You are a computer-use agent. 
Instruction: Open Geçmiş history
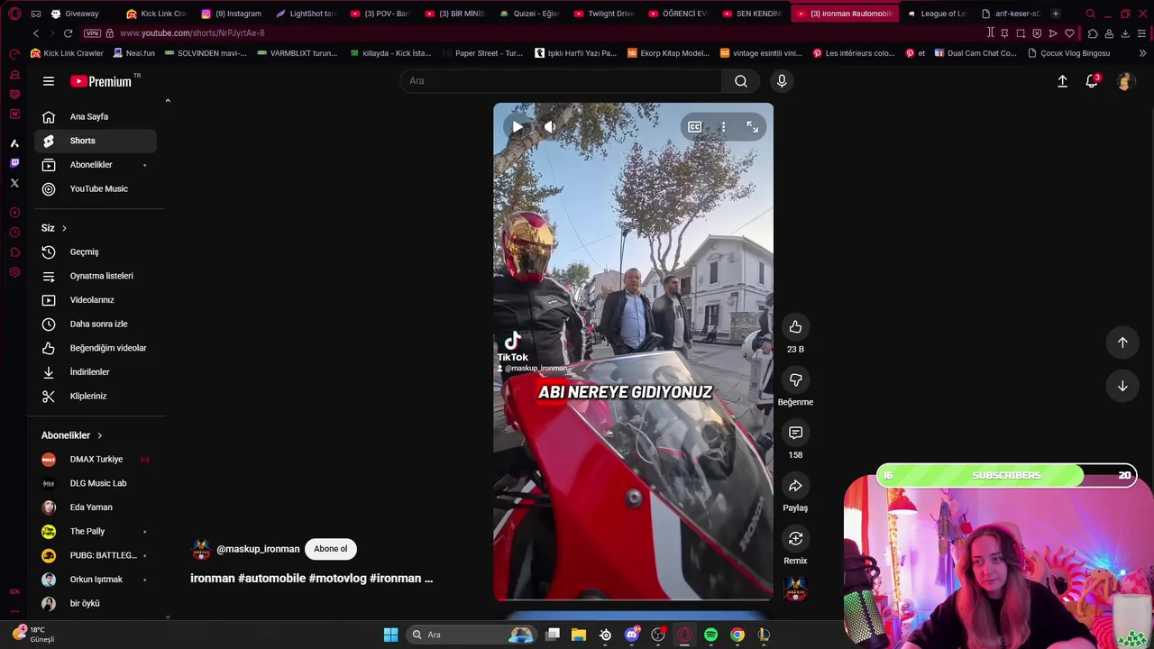(96, 252)
